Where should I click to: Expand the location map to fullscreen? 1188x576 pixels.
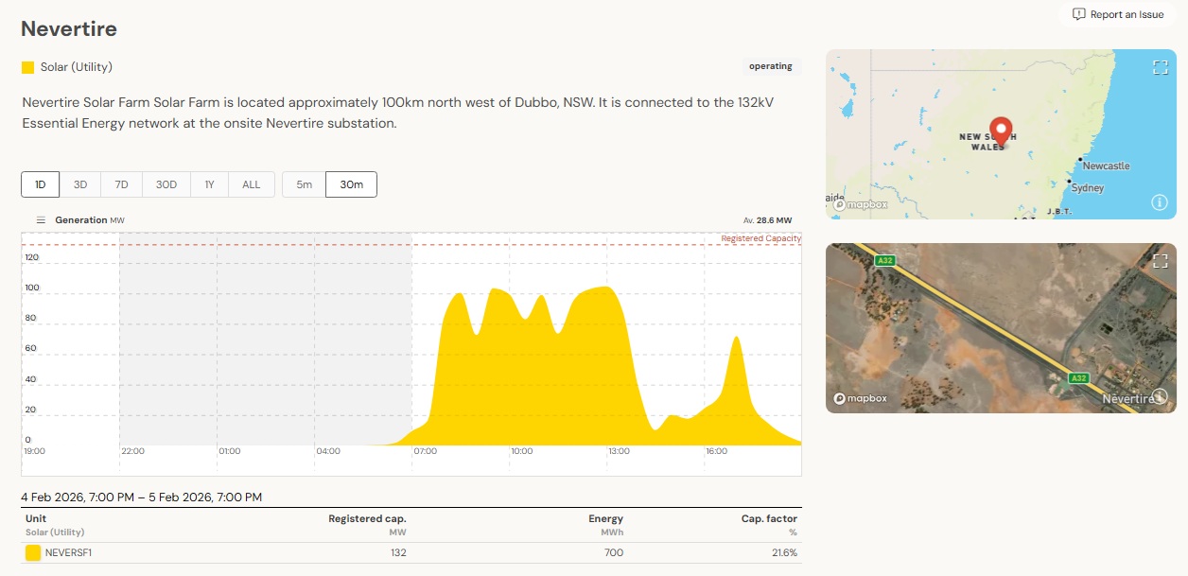pyautogui.click(x=1161, y=67)
